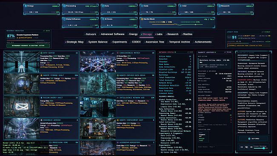
Task: Toggle Autonomous Resource Allocation active bar
Action: (28, 46)
